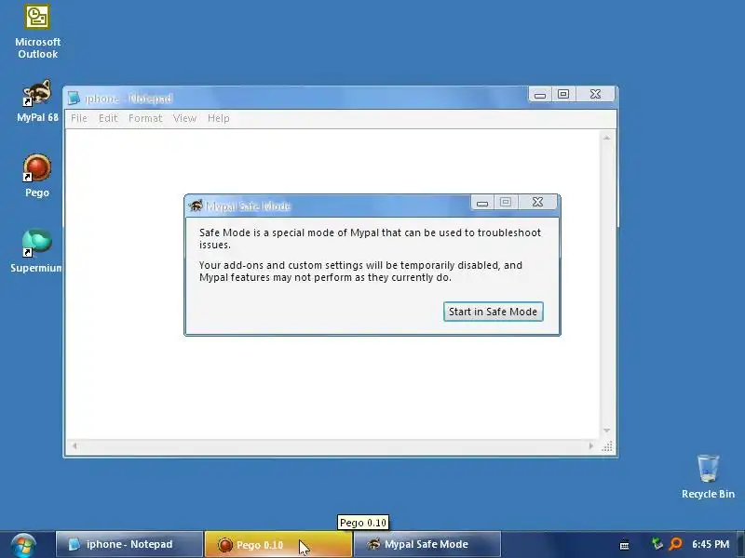Click the Notepad resize grip corner
Screen dimensions: 745x558
(607, 446)
